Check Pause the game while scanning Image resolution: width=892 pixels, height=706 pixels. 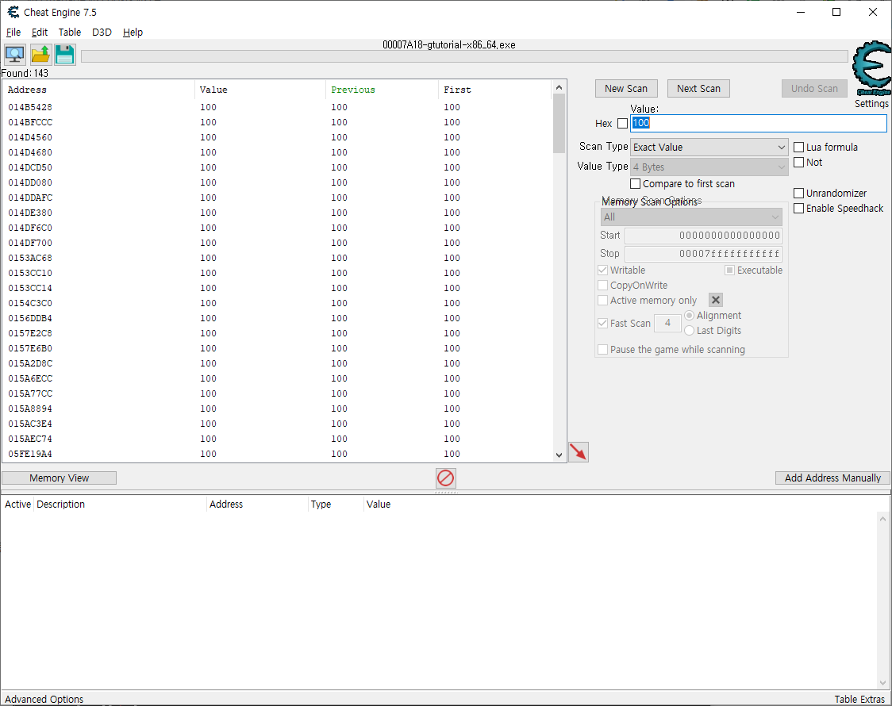click(x=603, y=349)
